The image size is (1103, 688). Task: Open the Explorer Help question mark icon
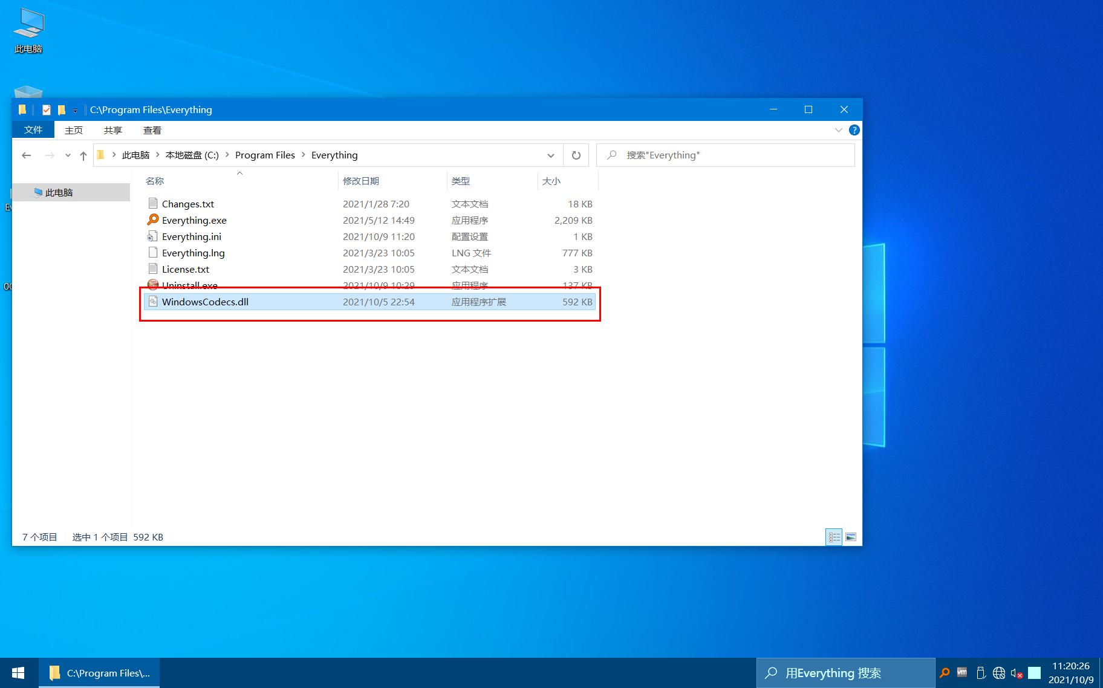click(x=854, y=130)
